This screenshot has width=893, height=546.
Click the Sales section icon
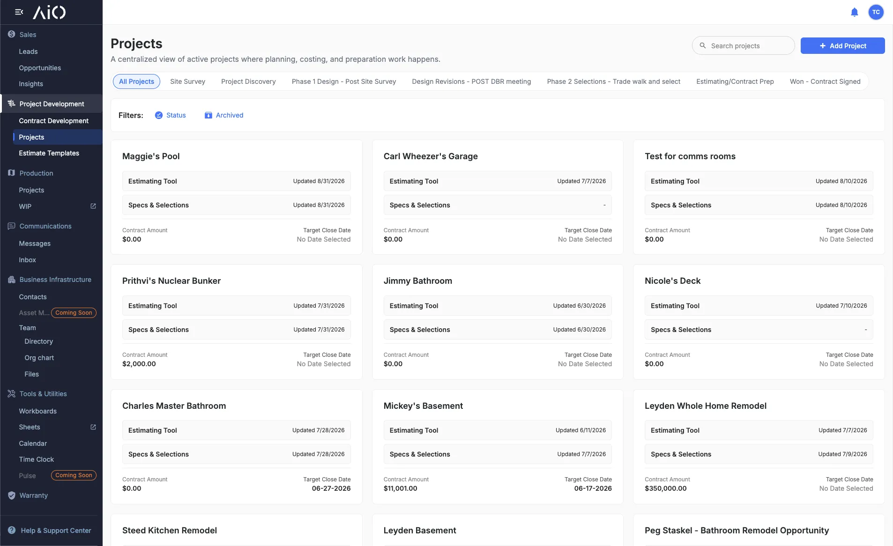click(12, 34)
